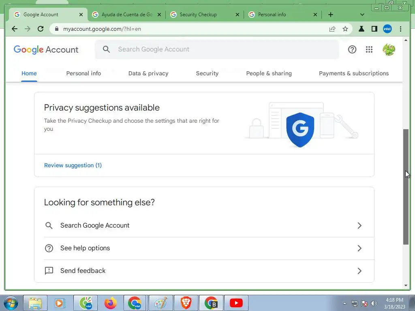Click the network tray icon

pos(354,303)
